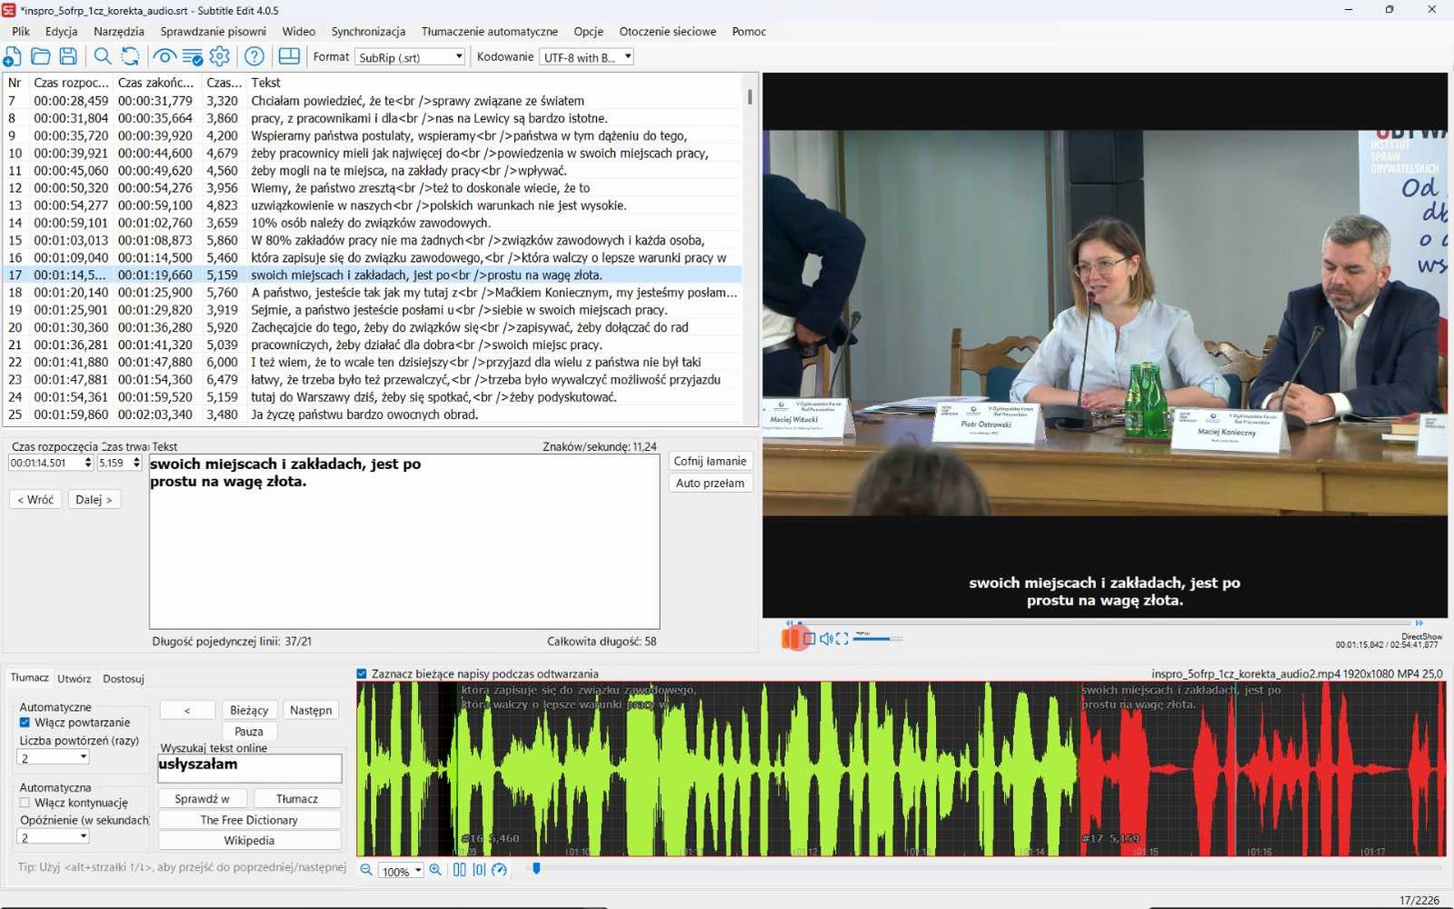Open the 'Opóźnienie (w sekundach)' dropdown
The image size is (1454, 909).
(x=54, y=837)
